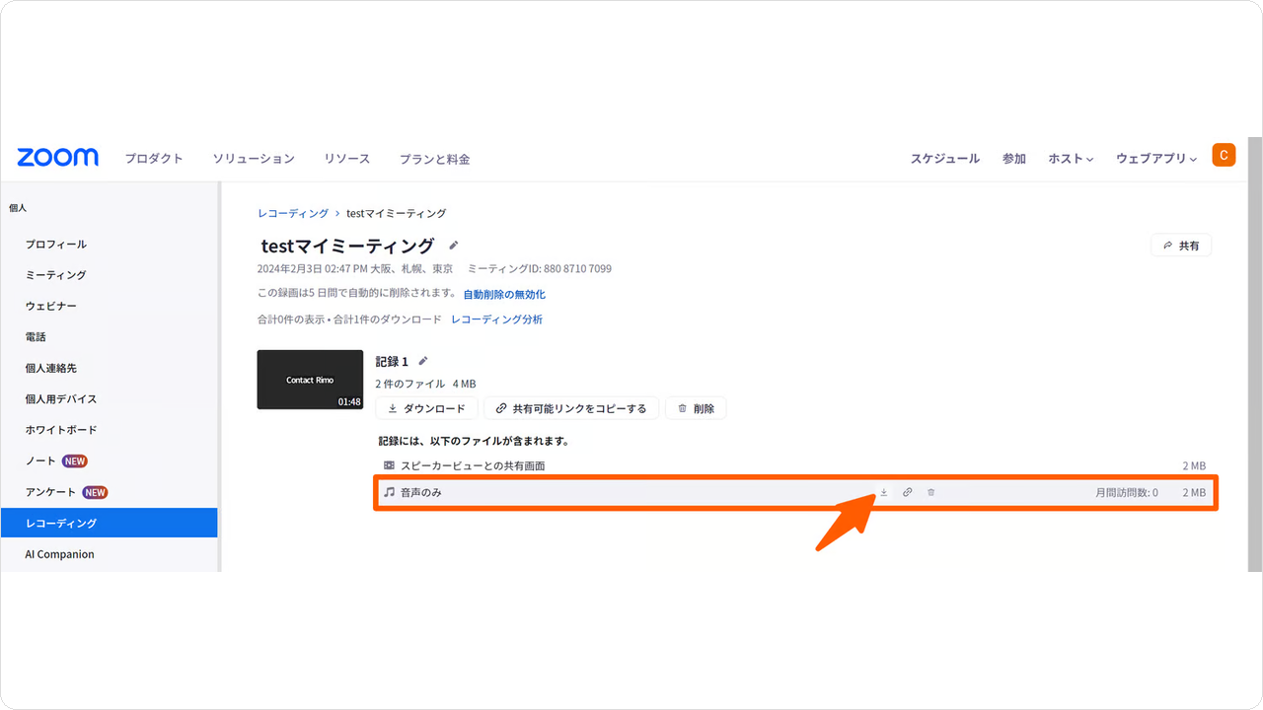
Task: Open プロダクト menu
Action: click(154, 158)
